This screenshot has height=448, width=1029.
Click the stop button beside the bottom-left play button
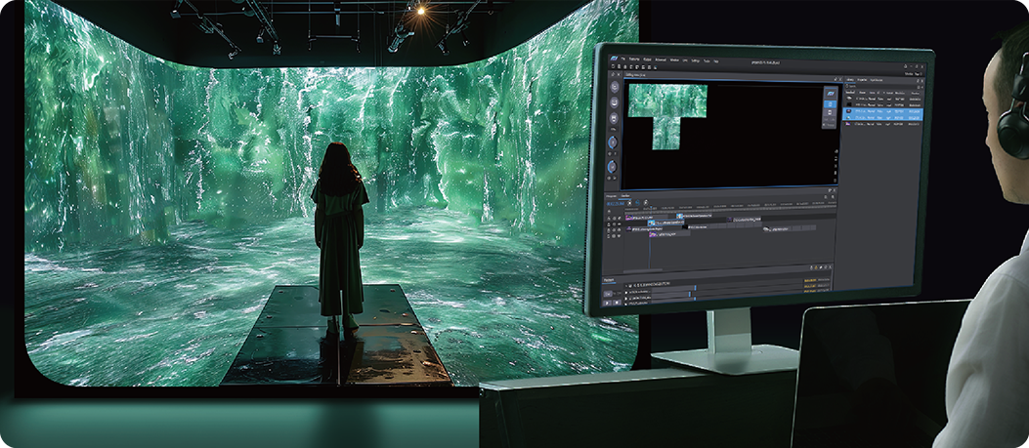tap(617, 303)
